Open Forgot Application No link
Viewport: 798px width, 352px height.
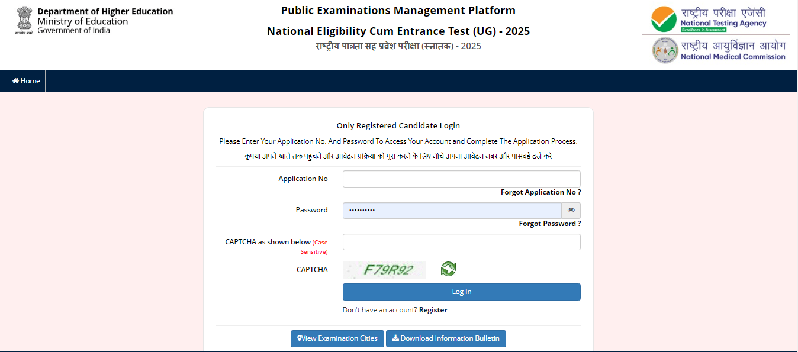point(540,192)
